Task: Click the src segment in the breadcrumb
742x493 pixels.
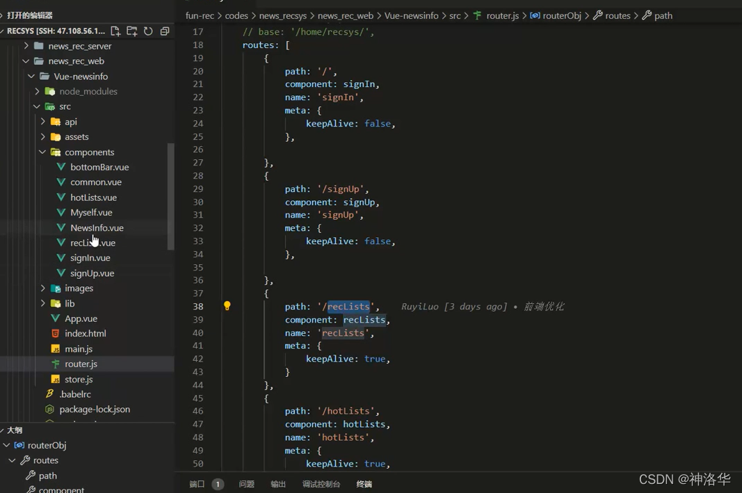Action: tap(455, 15)
